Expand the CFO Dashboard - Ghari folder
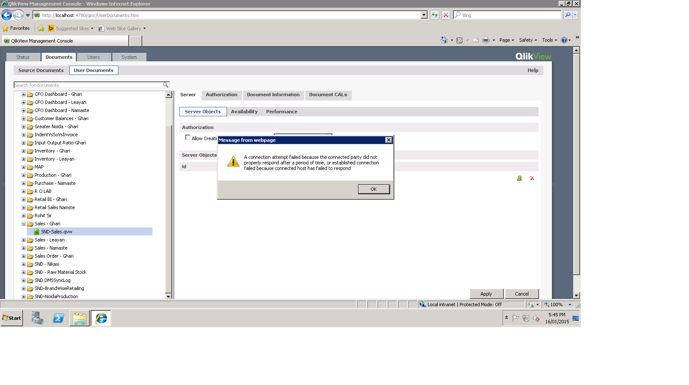The image size is (689, 385). [24, 95]
